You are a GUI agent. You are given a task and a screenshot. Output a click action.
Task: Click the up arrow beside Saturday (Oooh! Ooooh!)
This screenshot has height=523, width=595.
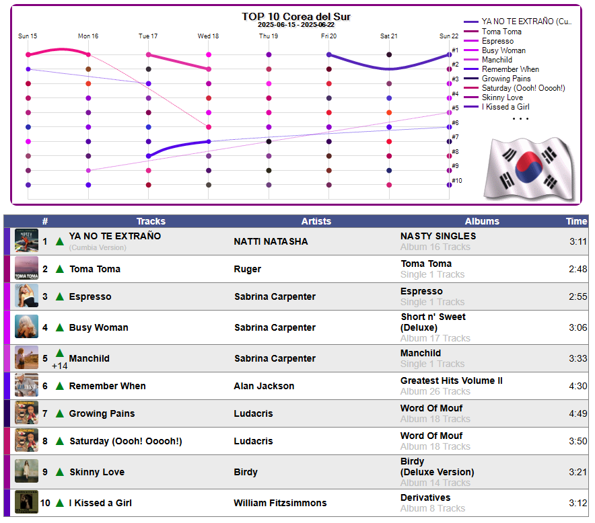click(60, 442)
